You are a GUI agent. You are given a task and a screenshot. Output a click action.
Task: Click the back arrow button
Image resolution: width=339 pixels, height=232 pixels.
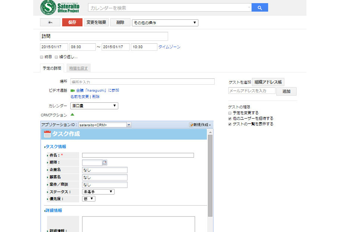click(50, 23)
